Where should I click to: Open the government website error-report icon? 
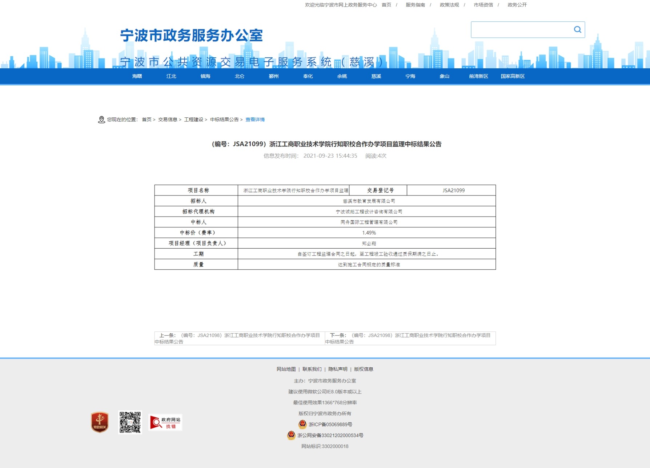(166, 423)
